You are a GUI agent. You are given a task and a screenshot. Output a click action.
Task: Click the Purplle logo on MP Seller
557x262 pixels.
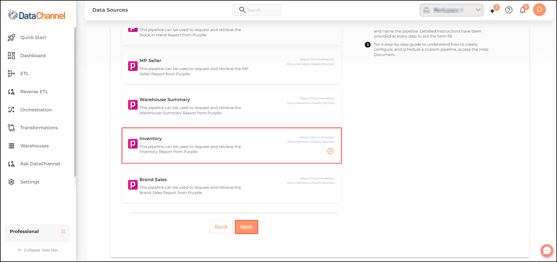click(133, 66)
